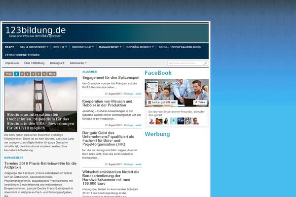Select slider page 4
The width and height of the screenshot is (296, 197).
[33, 74]
